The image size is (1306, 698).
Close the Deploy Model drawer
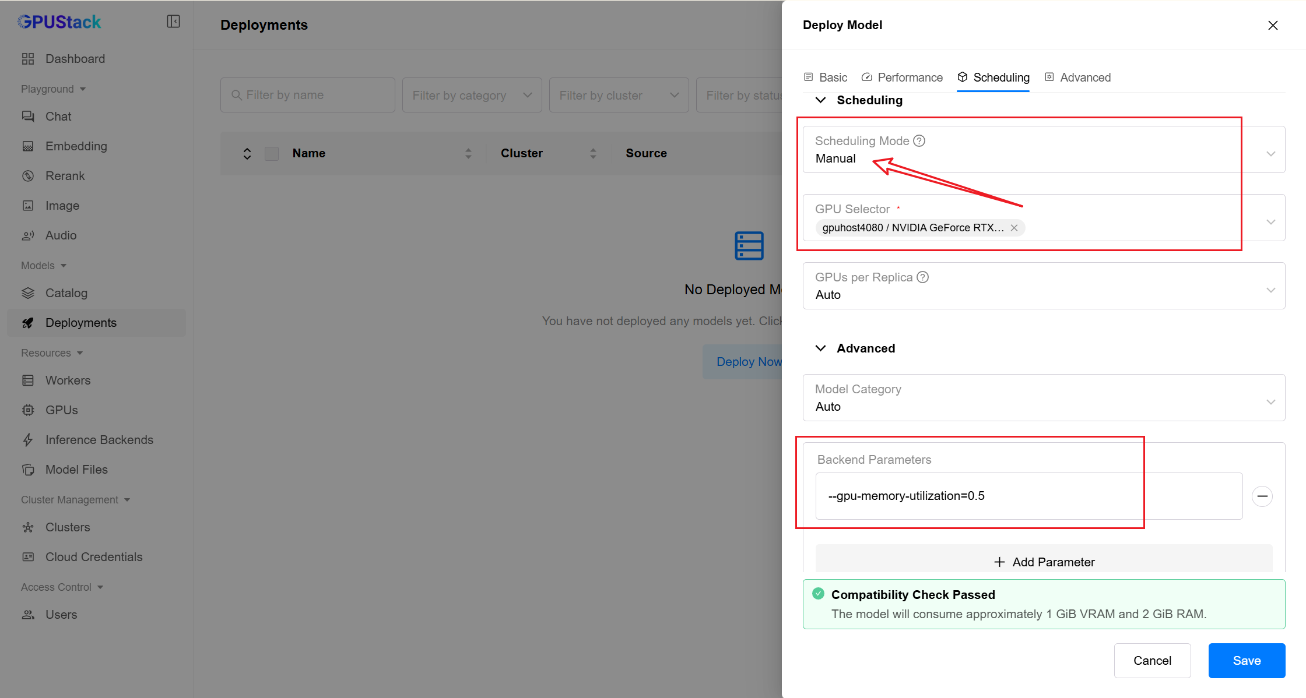[x=1273, y=25]
